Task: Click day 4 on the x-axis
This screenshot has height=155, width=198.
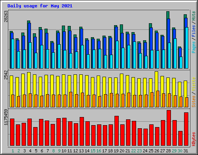Action: tap(30, 151)
